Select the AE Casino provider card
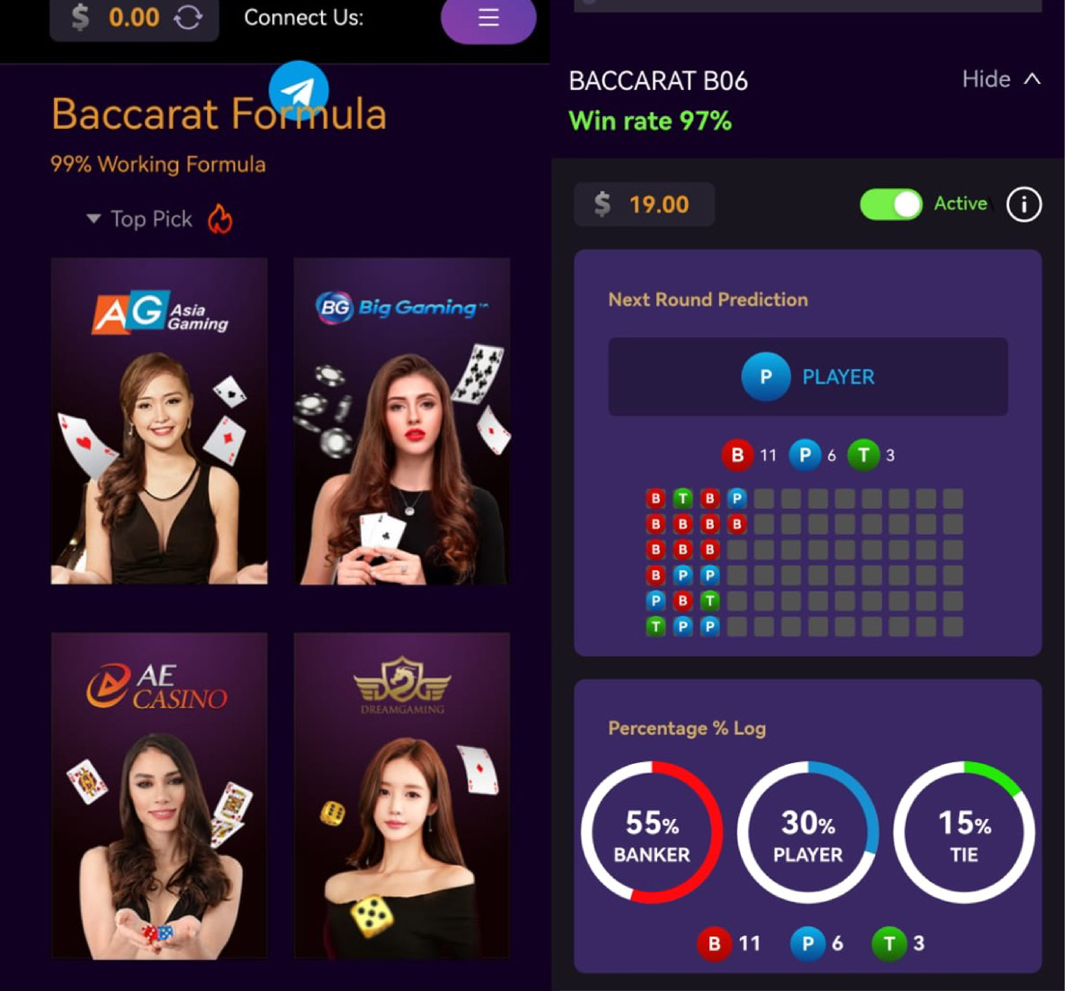 (x=159, y=796)
